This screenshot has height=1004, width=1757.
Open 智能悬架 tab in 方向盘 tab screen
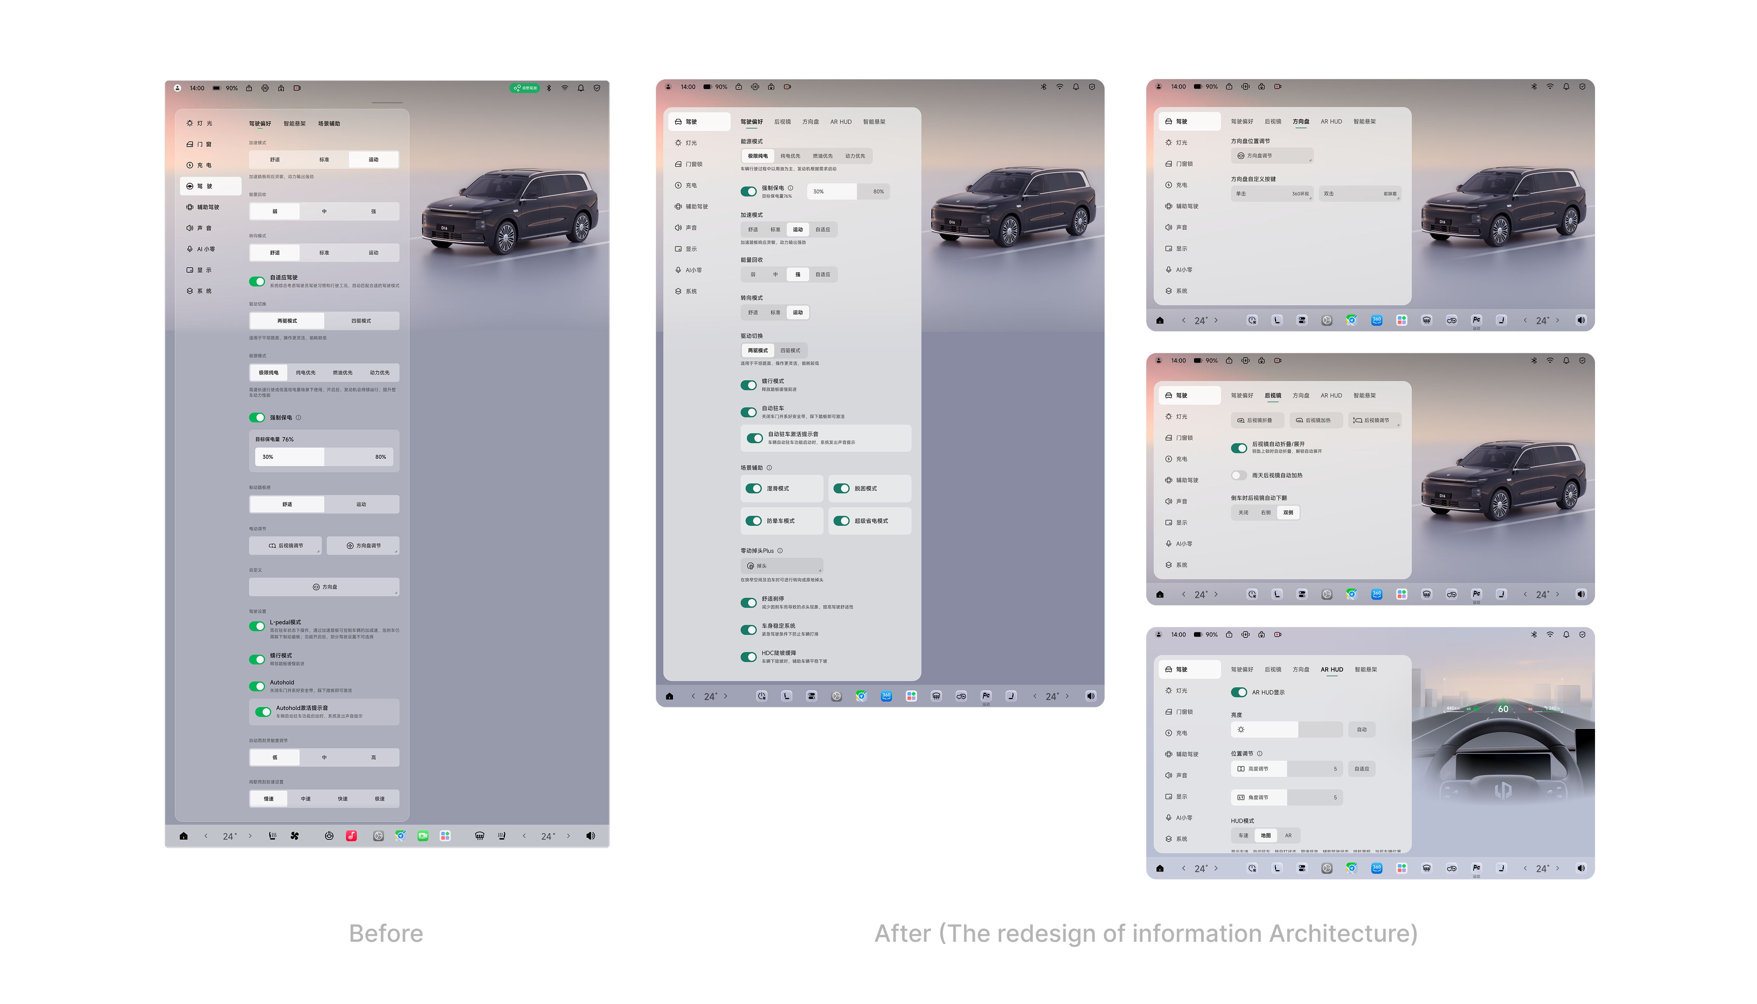tap(1365, 122)
